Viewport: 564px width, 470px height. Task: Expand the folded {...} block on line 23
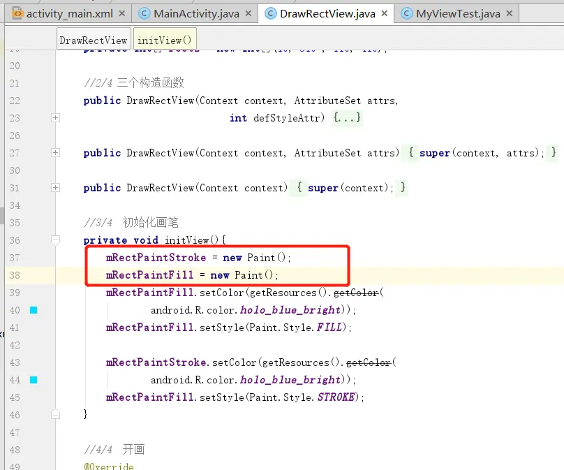tap(347, 118)
